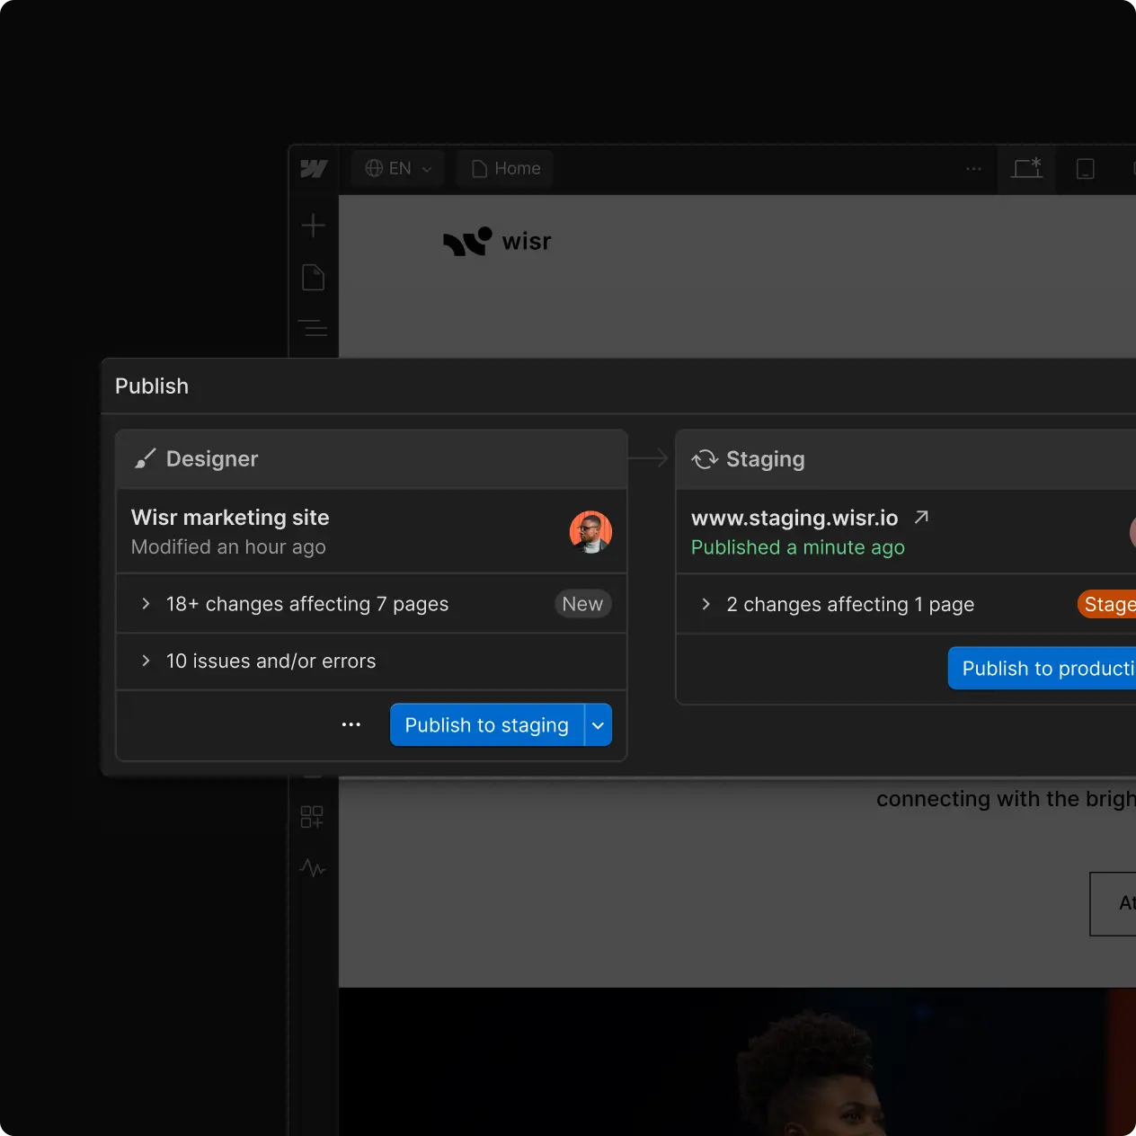Click the three-dot menu in top toolbar
This screenshot has height=1136, width=1136.
pos(973,168)
